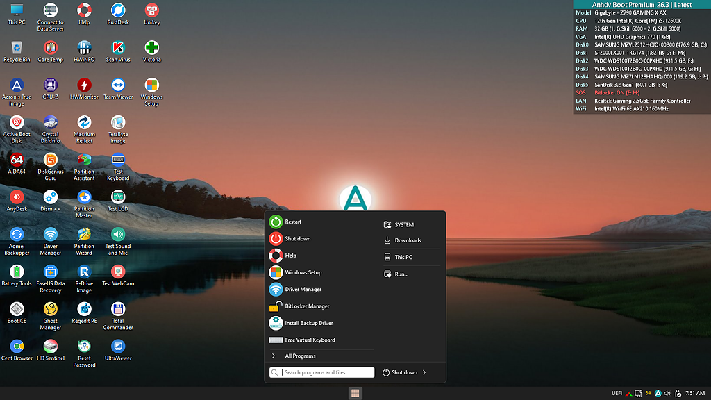The height and width of the screenshot is (400, 711).
Task: Select Install Backup Driver menu entry
Action: [x=321, y=323]
